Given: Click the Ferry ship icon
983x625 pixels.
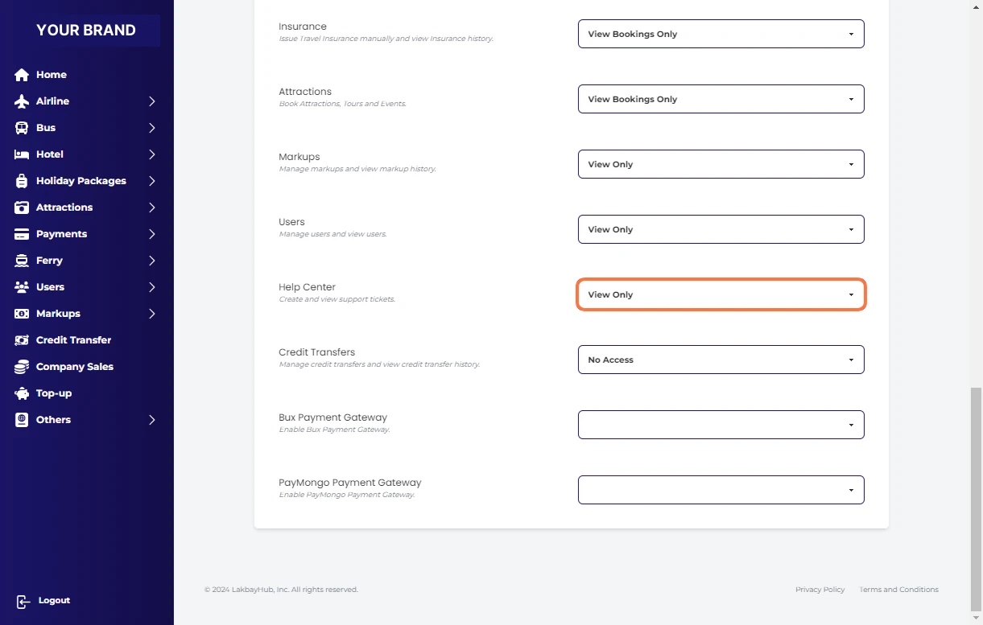Looking at the screenshot, I should pyautogui.click(x=22, y=261).
